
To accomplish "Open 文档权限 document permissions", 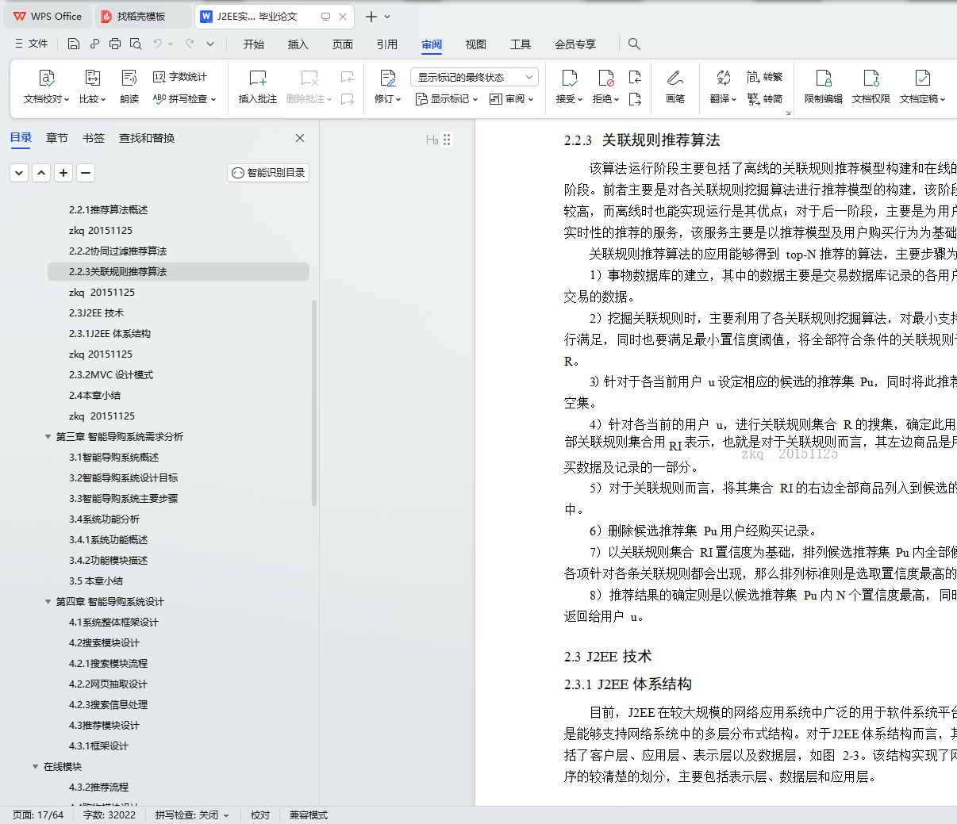I will click(871, 86).
